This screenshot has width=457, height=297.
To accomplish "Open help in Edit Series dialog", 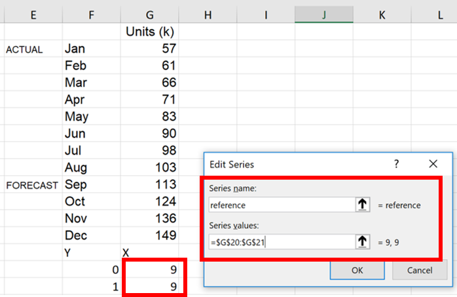I will [396, 164].
